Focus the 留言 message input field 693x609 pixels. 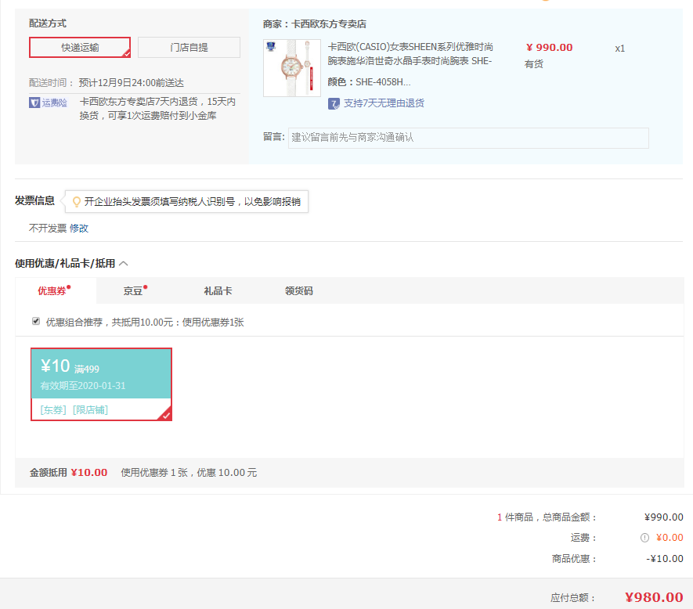pos(468,138)
